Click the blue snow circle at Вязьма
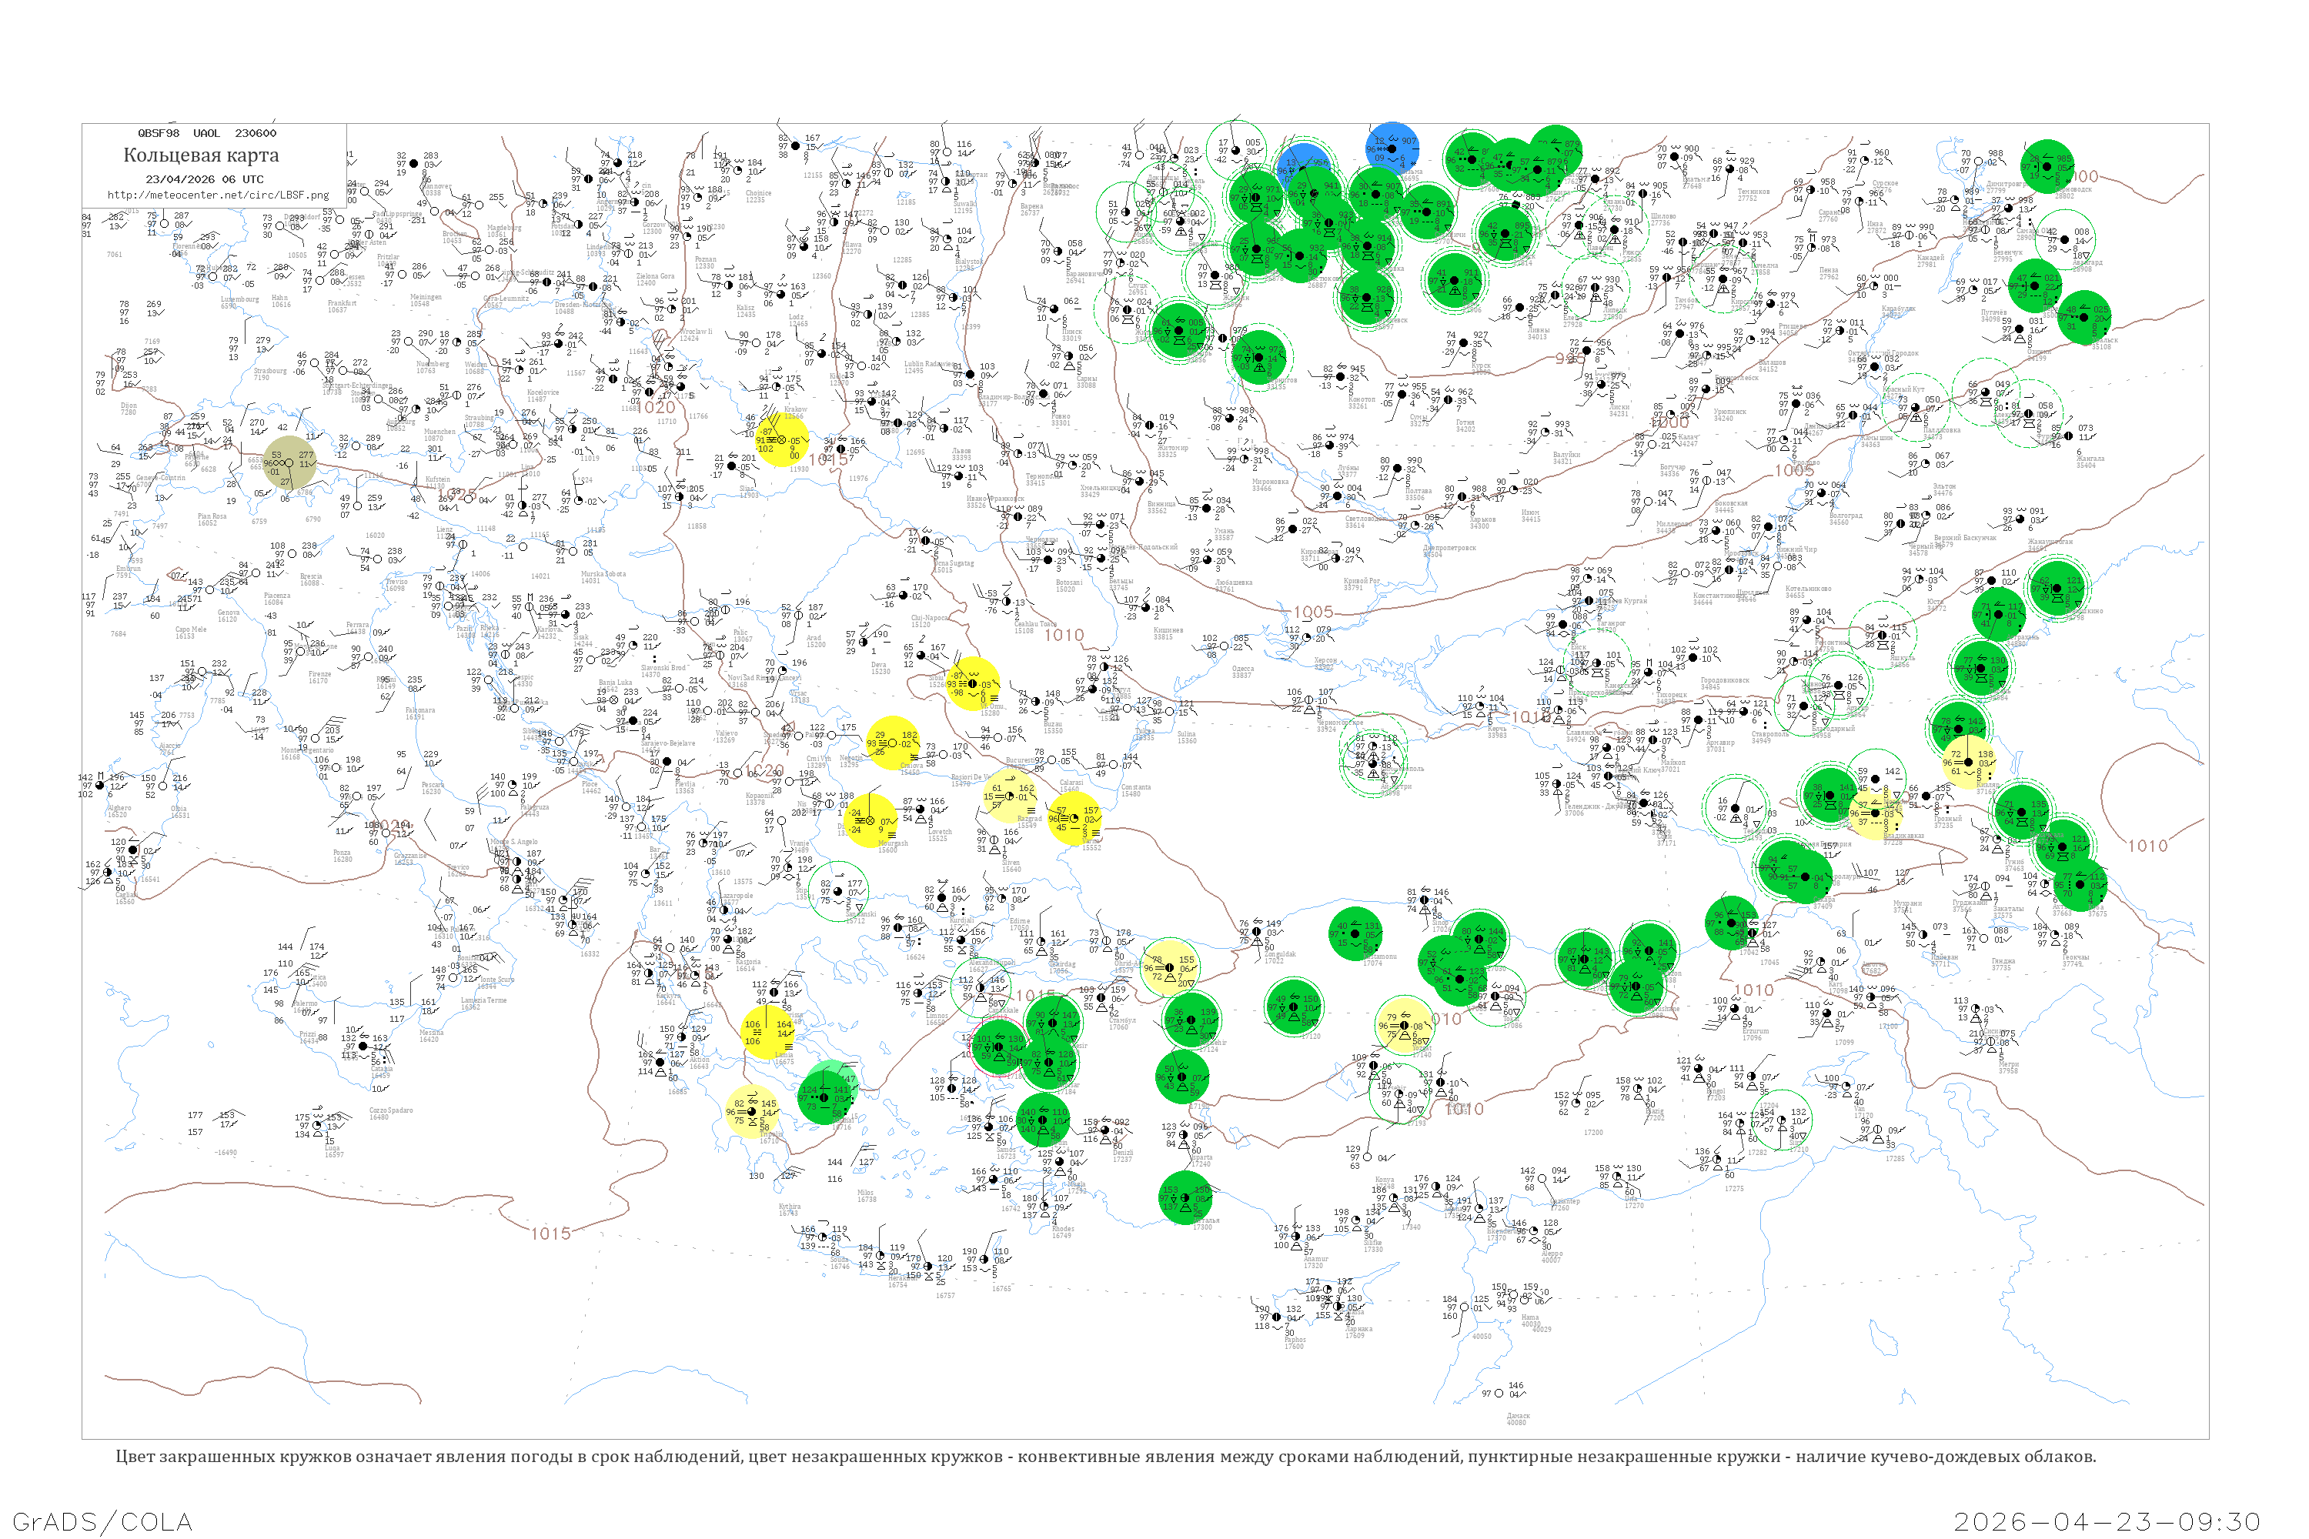2309x1539 pixels. 1392,149
